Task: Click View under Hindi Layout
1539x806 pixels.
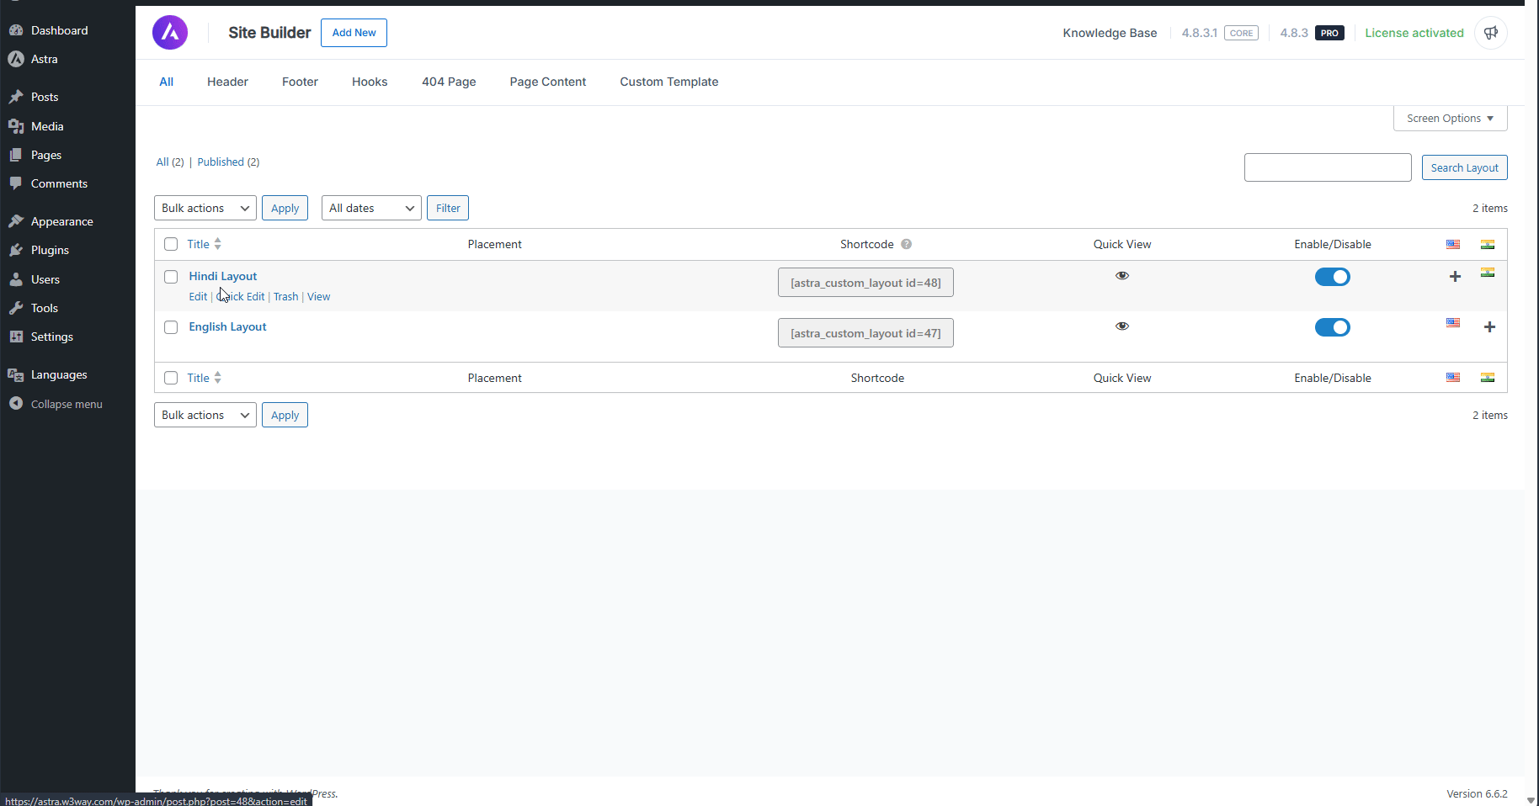Action: (319, 296)
